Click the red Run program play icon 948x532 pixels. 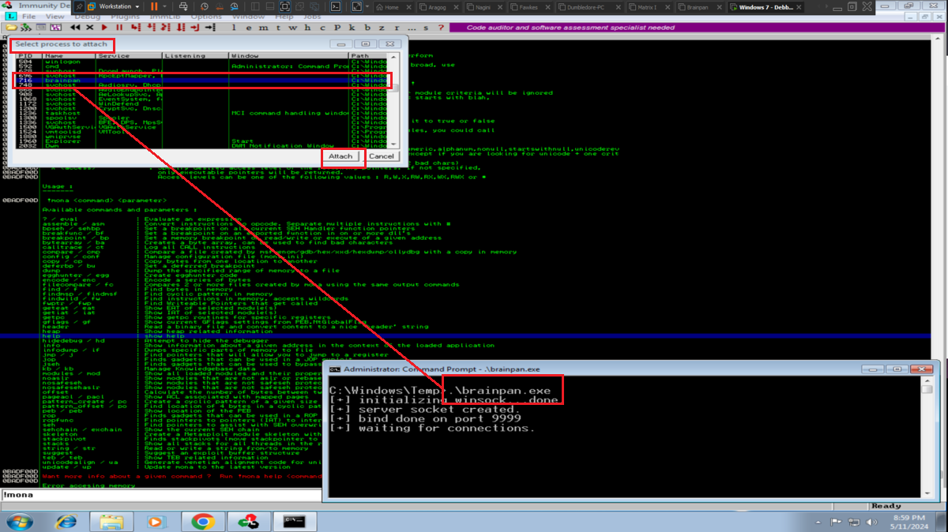point(104,28)
